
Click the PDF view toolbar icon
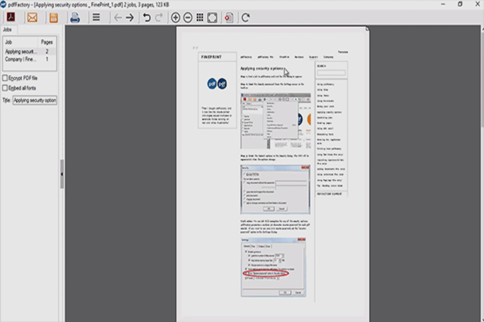click(11, 18)
